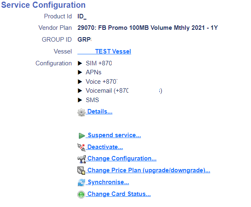The image size is (251, 207).
Task: Open Change Price Plan (upgrade/downgrade)... link
Action: (x=149, y=170)
